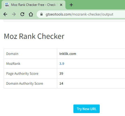125x116 pixels.
Task: Open a new tab with the plus icon
Action: point(71,5)
